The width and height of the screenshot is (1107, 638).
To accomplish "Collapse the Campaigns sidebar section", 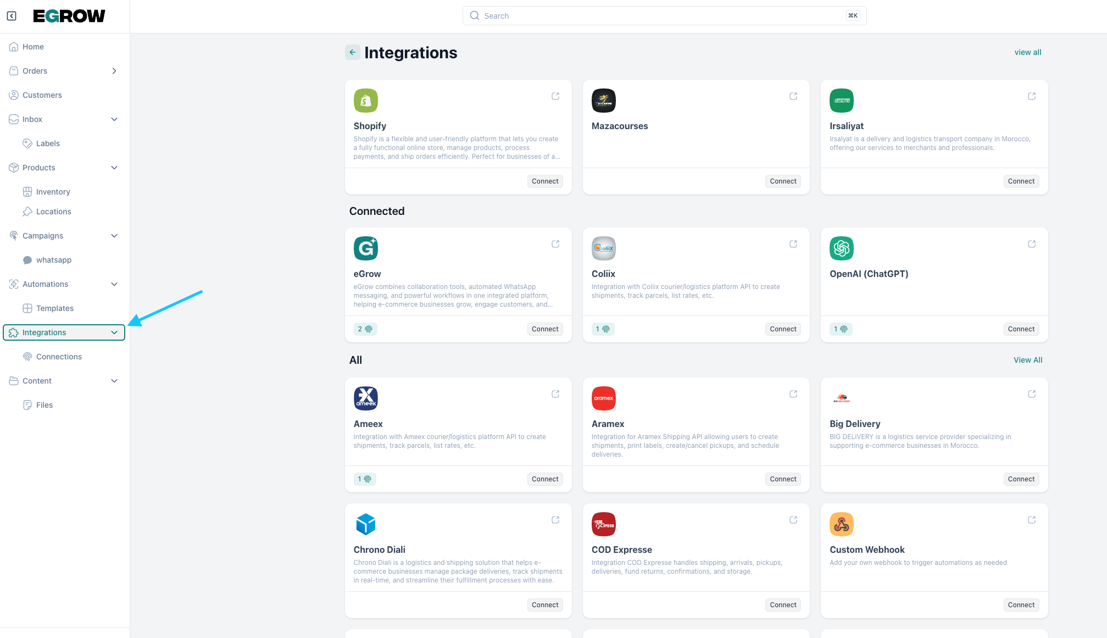I will (x=114, y=236).
